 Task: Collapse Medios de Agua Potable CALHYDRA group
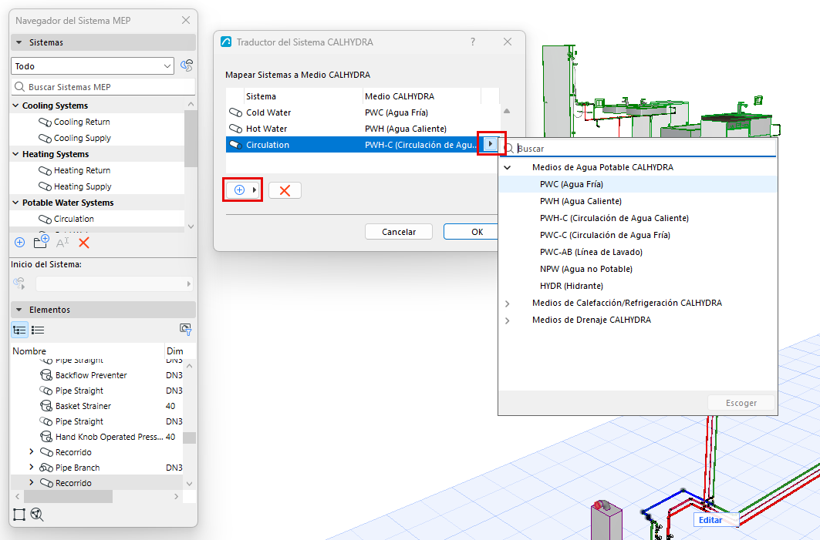(x=508, y=168)
